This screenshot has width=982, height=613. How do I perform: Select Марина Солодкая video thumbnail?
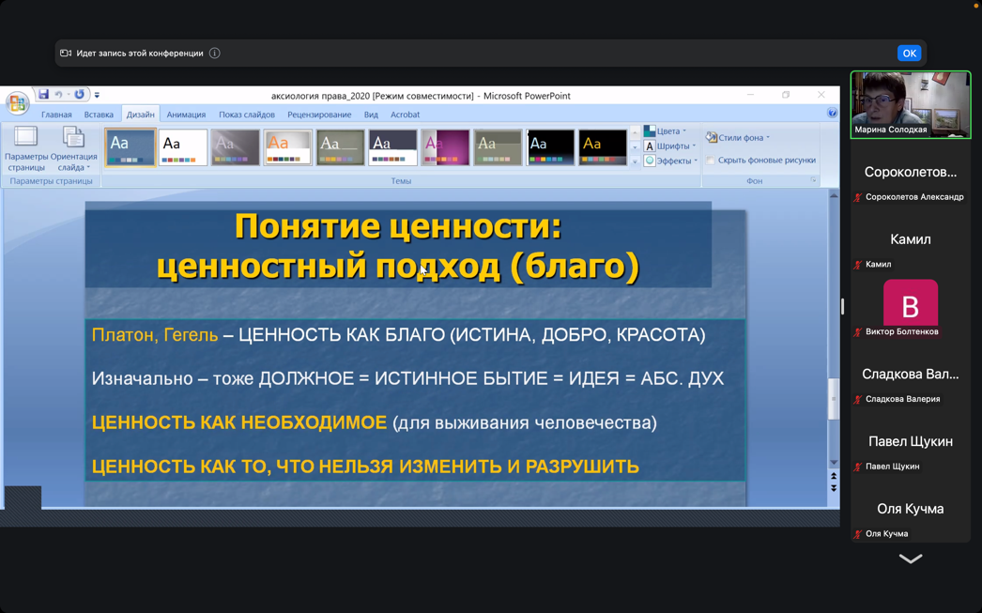click(x=911, y=104)
